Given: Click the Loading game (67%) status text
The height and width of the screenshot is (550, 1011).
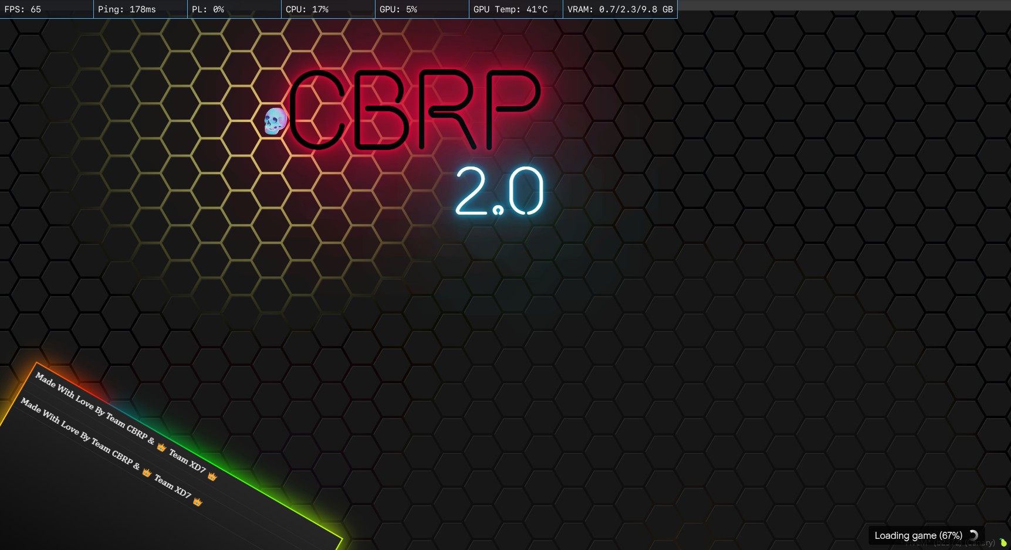Looking at the screenshot, I should click(x=918, y=535).
